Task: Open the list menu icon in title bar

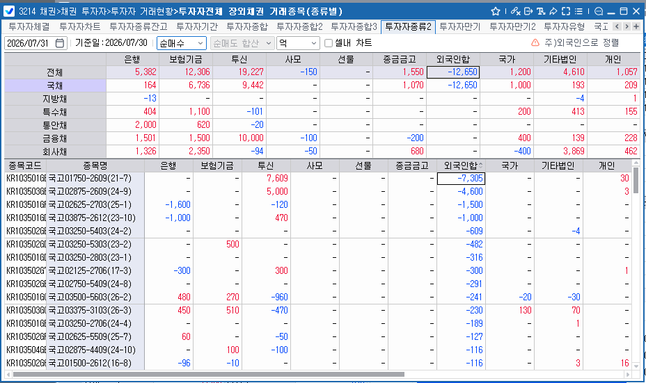Action: coord(579,11)
